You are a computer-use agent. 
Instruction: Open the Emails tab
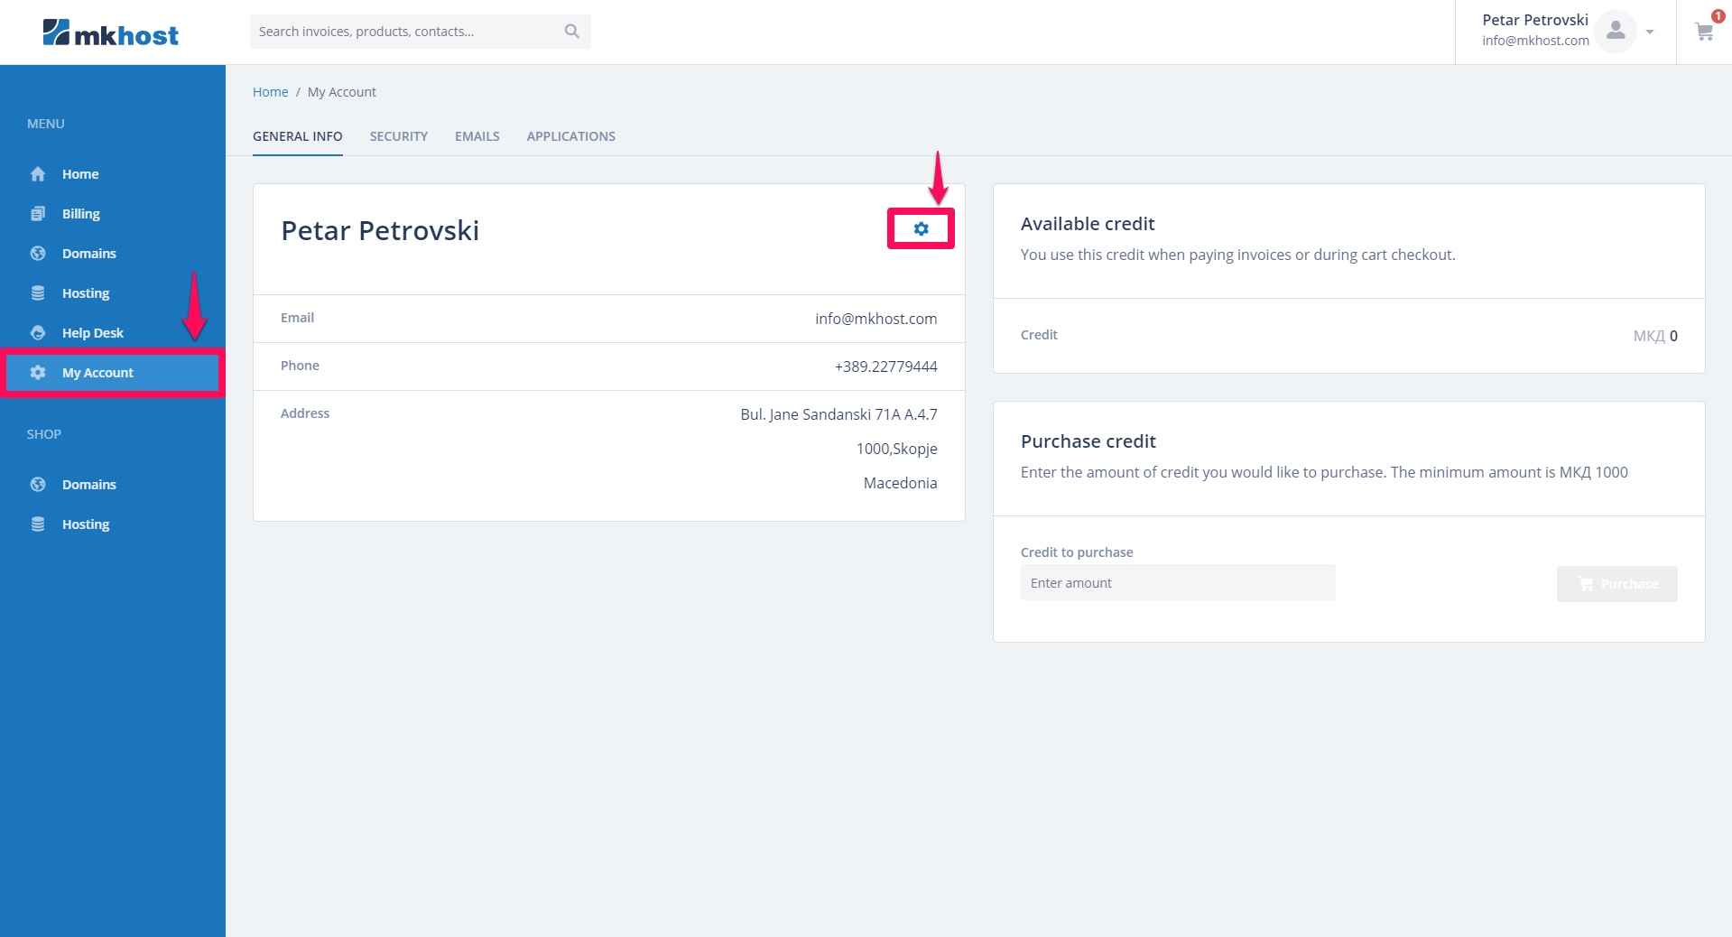(x=477, y=136)
